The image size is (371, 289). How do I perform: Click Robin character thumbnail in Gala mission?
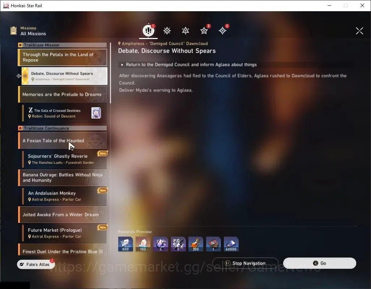(96, 113)
